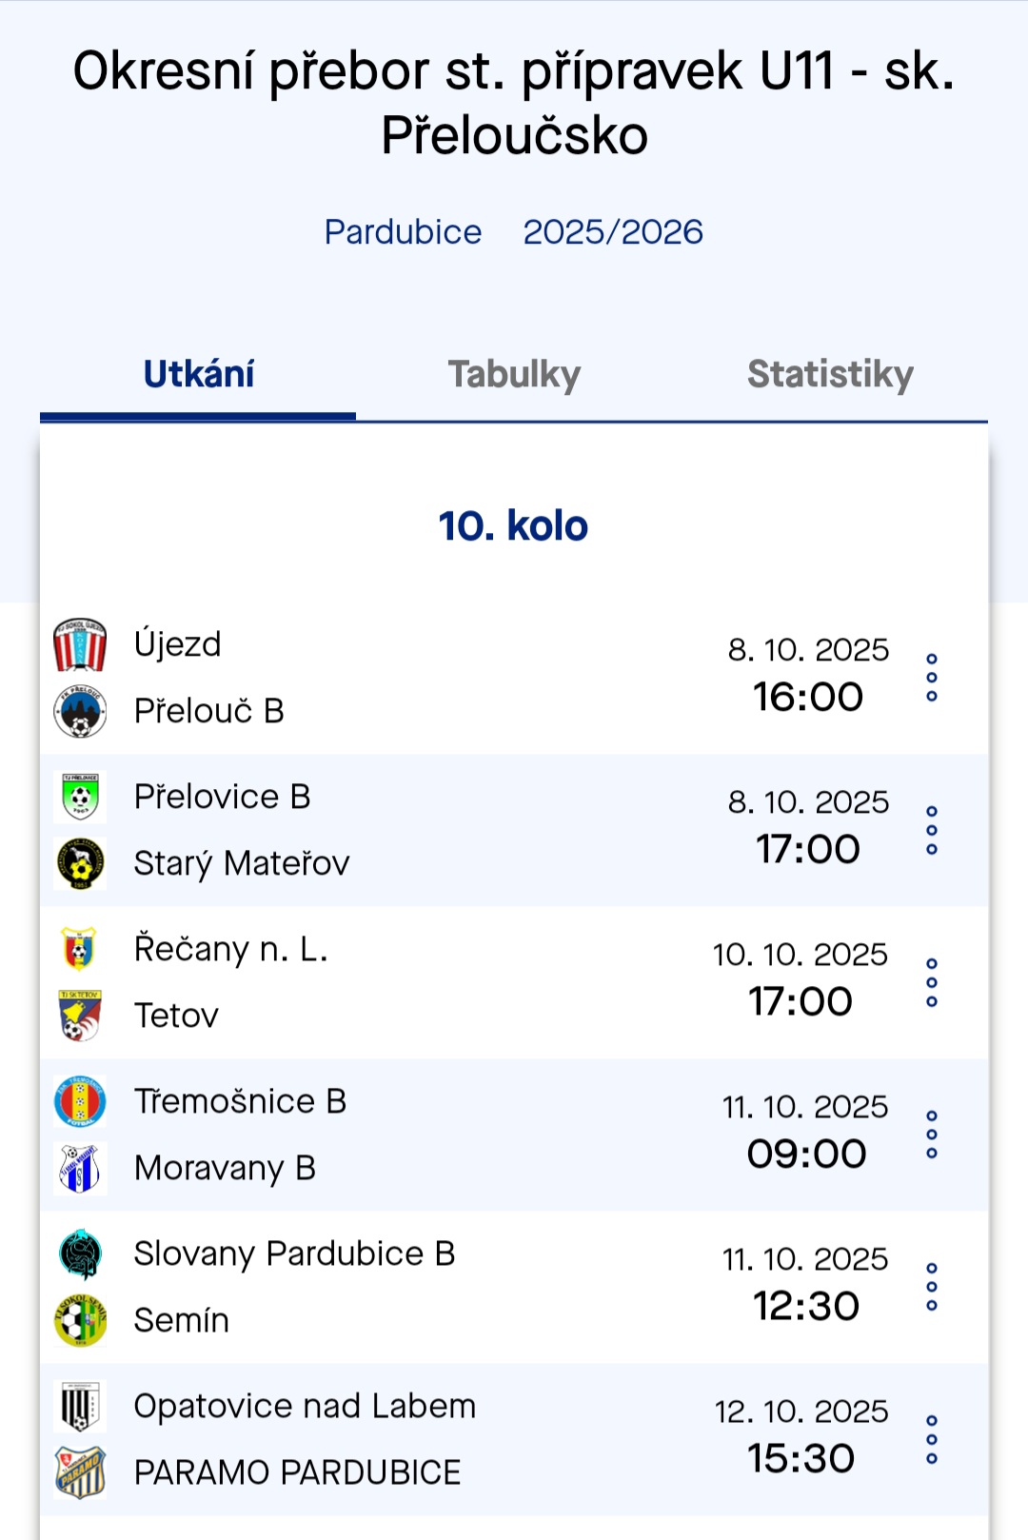1028x1540 pixels.
Task: Open three-dot menu for Řečany vs Tetov match
Action: [932, 982]
